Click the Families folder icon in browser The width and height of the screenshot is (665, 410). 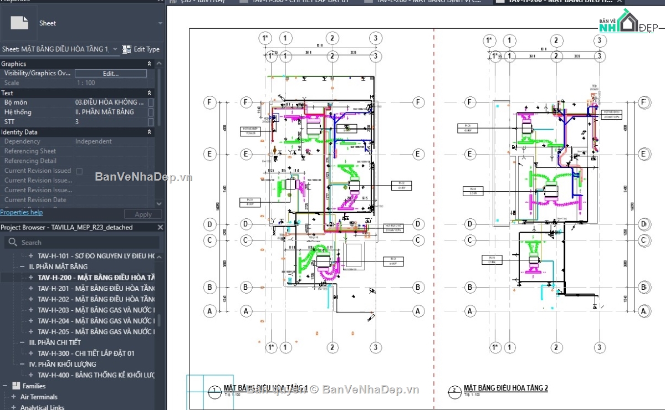(16, 386)
